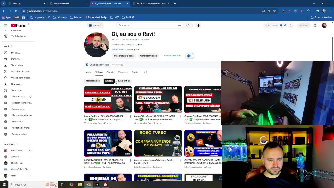Open the Histórico sidebar item
Screen dimensions: 334x188
coord(16,53)
